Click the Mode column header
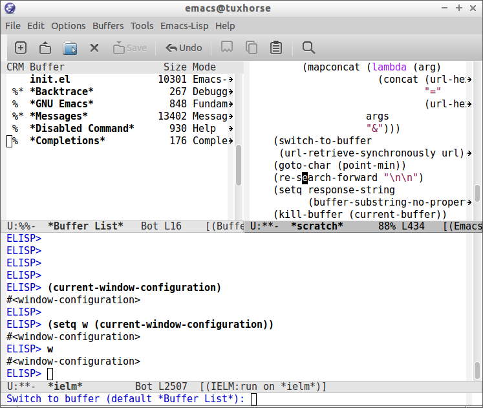Screen dimensions: 483x408 204,67
